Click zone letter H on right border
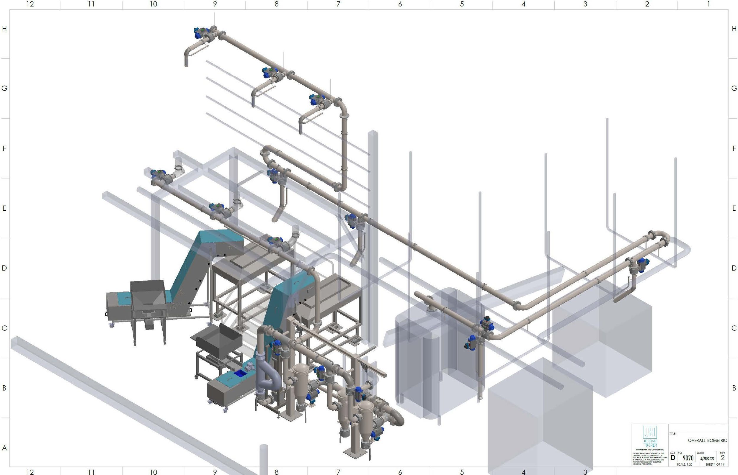Viewport: 738px width, 475px height. (x=734, y=29)
